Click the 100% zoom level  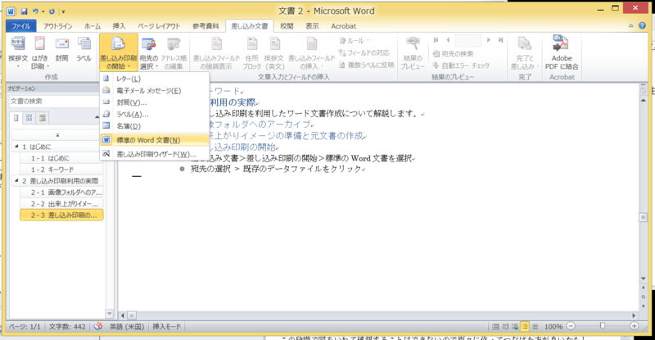pyautogui.click(x=553, y=326)
